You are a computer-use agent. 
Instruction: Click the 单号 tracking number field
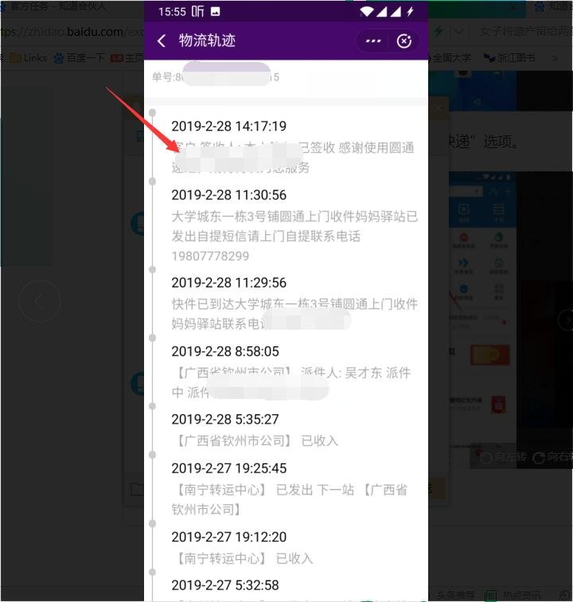216,77
